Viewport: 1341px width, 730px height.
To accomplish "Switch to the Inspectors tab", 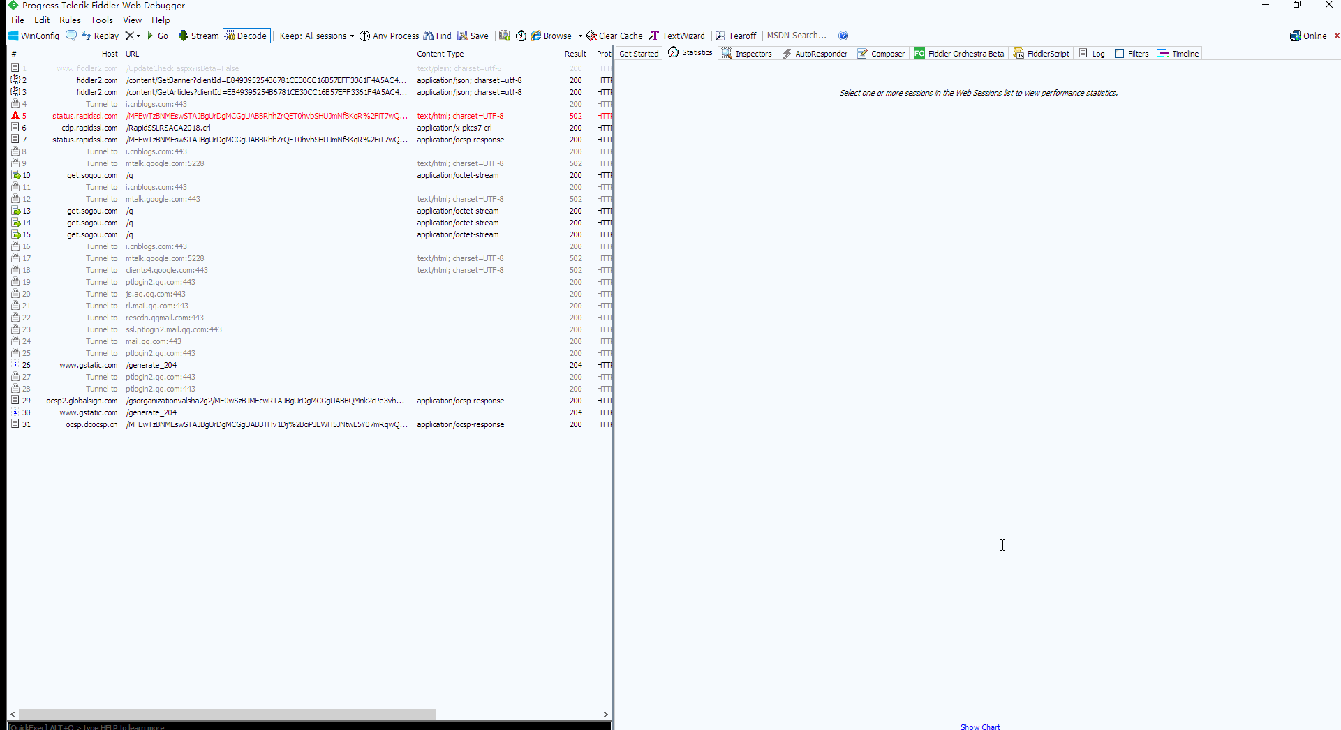I will 746,54.
